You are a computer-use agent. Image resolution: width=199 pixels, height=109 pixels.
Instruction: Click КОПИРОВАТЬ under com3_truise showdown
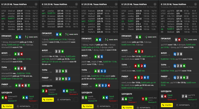pyautogui.click(x=143, y=108)
